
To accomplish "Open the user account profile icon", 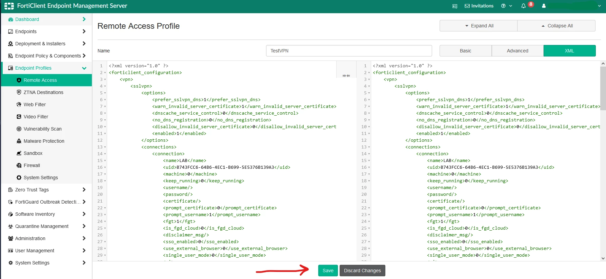I will 544,6.
